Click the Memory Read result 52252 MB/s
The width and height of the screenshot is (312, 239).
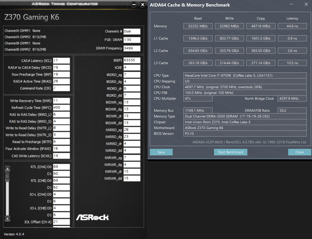pos(198,26)
